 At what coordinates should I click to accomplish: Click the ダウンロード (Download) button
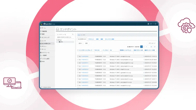tap(152, 43)
